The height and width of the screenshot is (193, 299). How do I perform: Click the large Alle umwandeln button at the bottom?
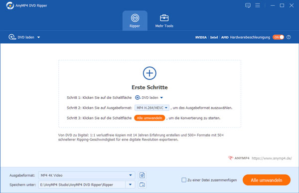pyautogui.click(x=267, y=180)
